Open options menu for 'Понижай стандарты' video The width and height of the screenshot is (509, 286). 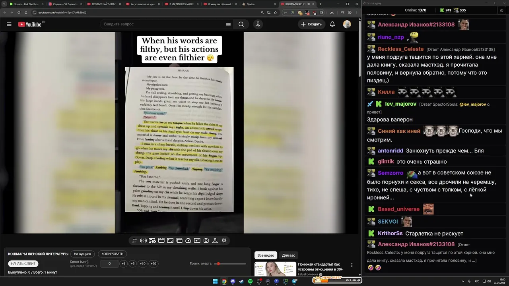tap(352, 265)
